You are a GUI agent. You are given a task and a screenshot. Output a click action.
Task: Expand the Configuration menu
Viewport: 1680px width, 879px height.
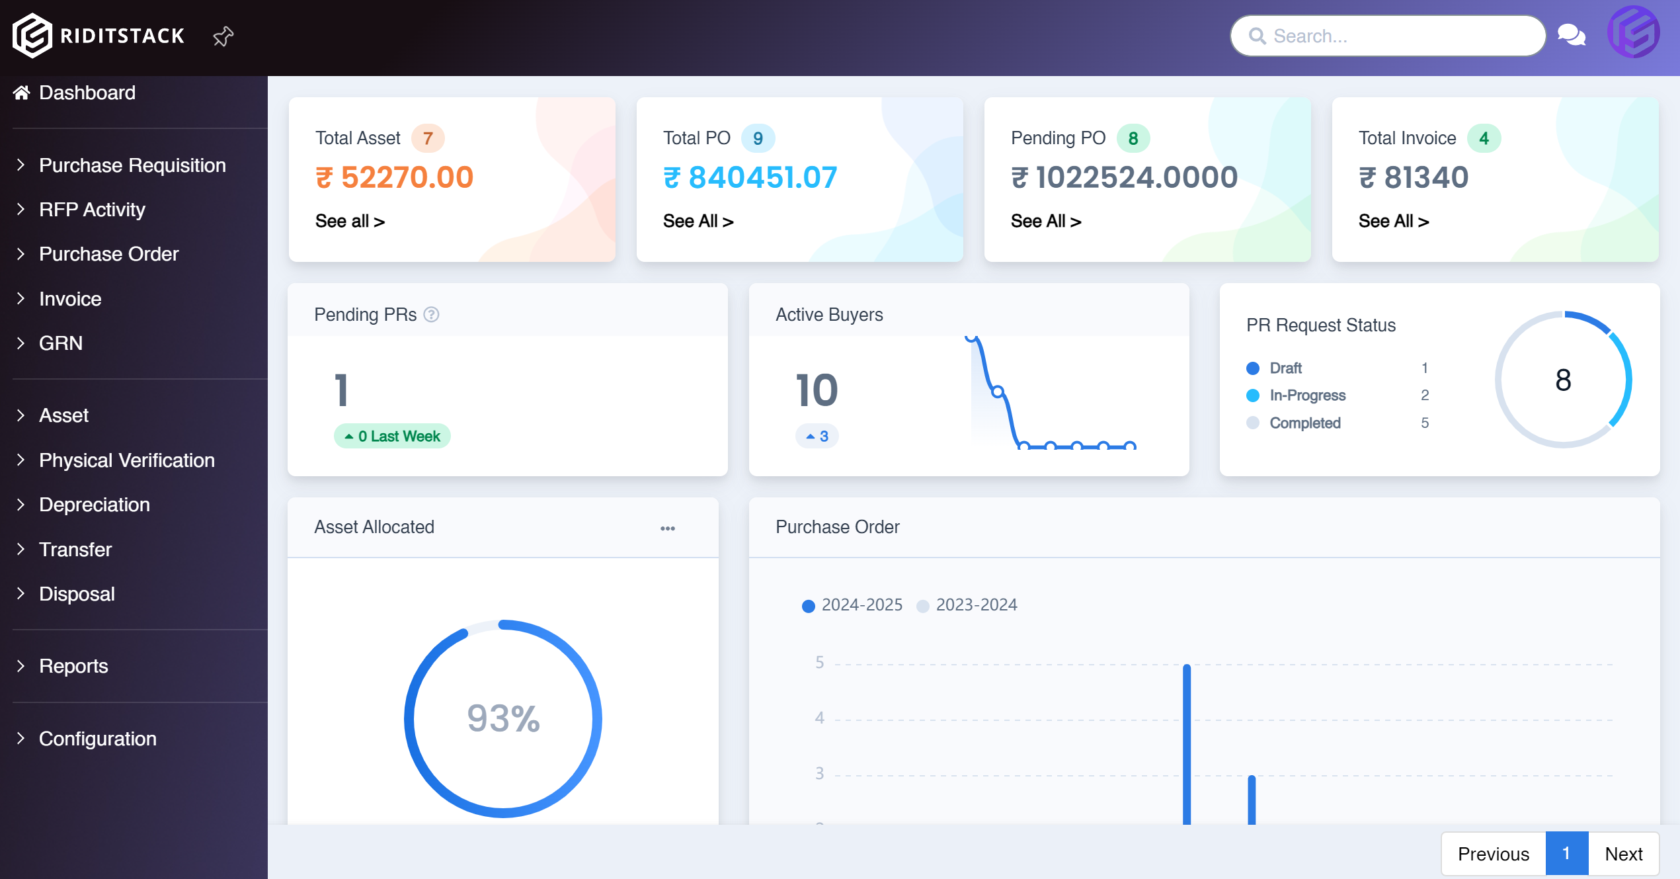pyautogui.click(x=97, y=739)
